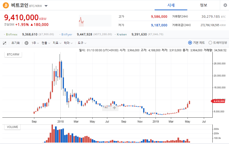
Task: Select the 트레이딩뷰 radio button
Action: (210, 43)
